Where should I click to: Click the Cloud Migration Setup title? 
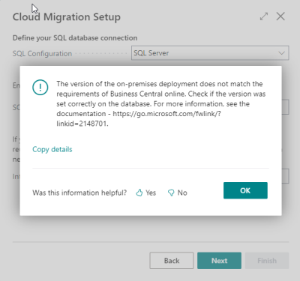67,17
